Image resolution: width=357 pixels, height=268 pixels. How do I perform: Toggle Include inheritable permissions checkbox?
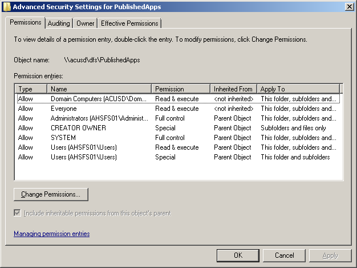pos(17,213)
